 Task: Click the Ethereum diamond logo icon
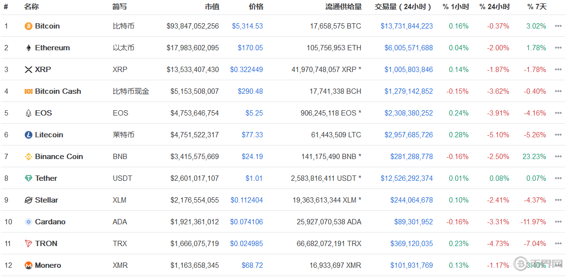tap(29, 48)
